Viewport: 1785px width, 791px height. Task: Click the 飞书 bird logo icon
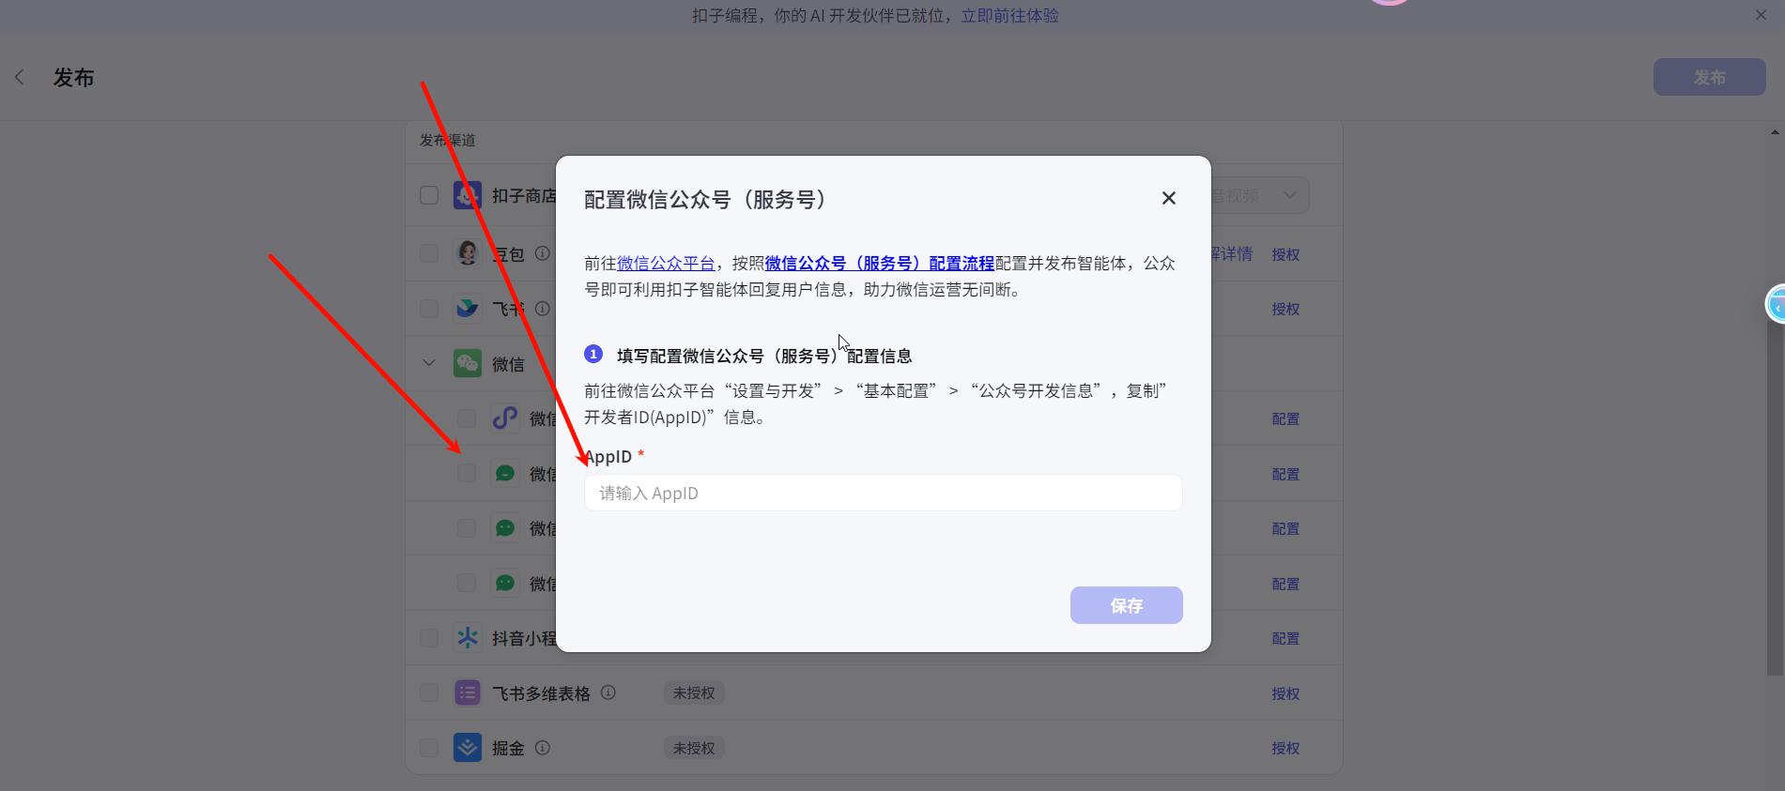tap(468, 309)
